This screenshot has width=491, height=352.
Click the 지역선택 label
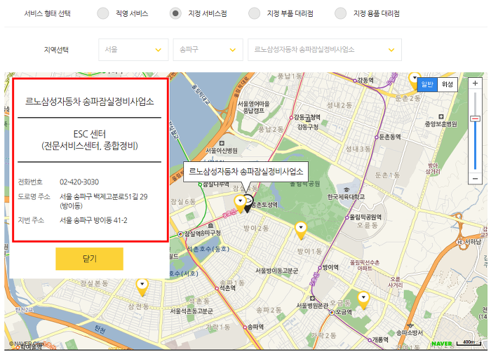click(56, 50)
